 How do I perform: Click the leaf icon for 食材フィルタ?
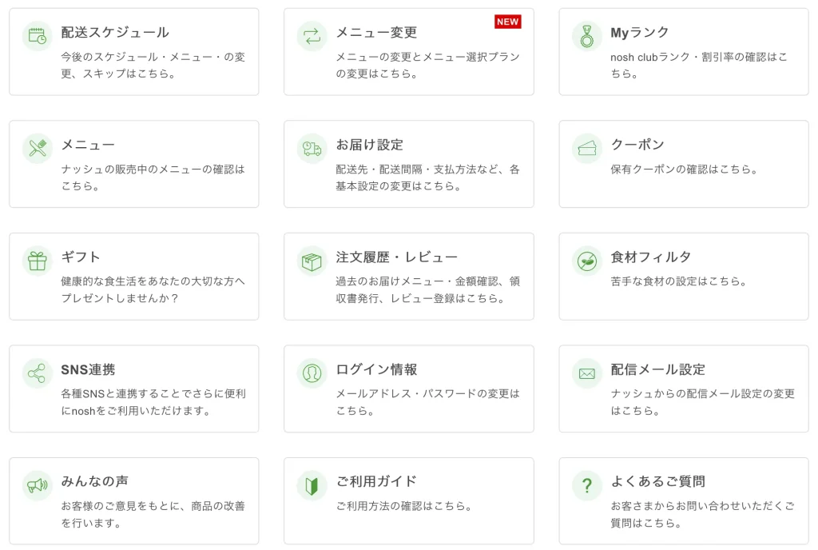pos(587,261)
